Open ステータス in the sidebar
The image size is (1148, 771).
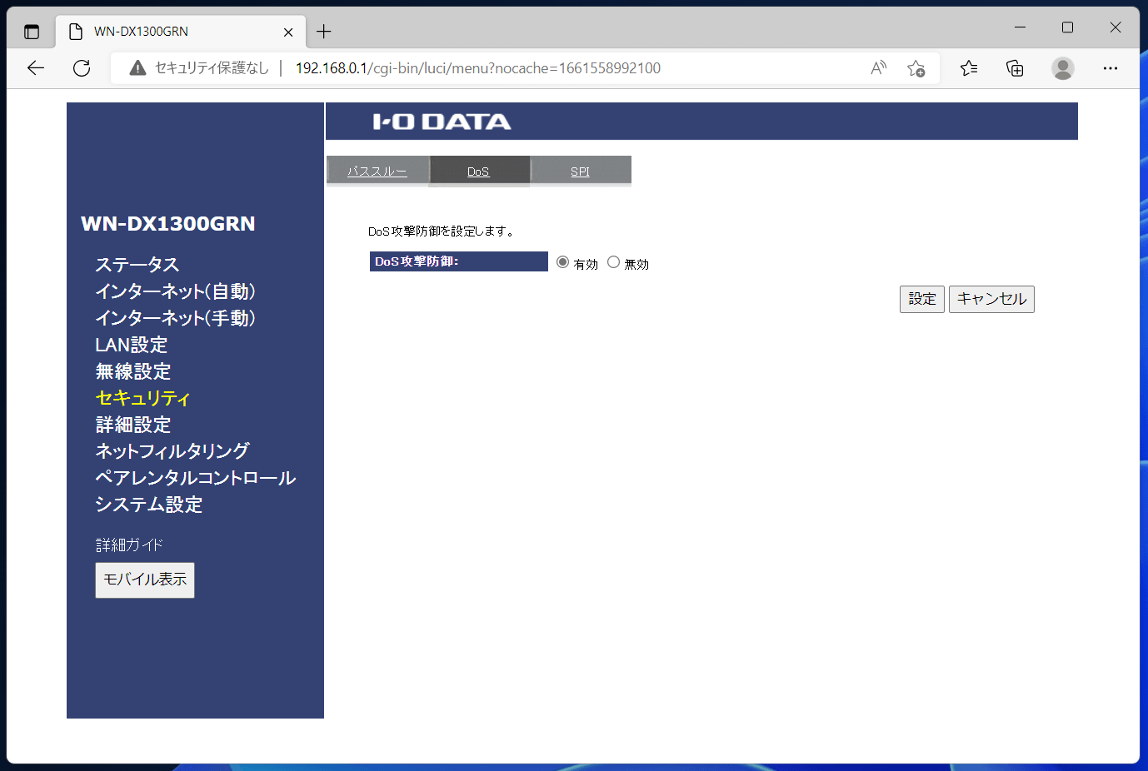pos(137,265)
